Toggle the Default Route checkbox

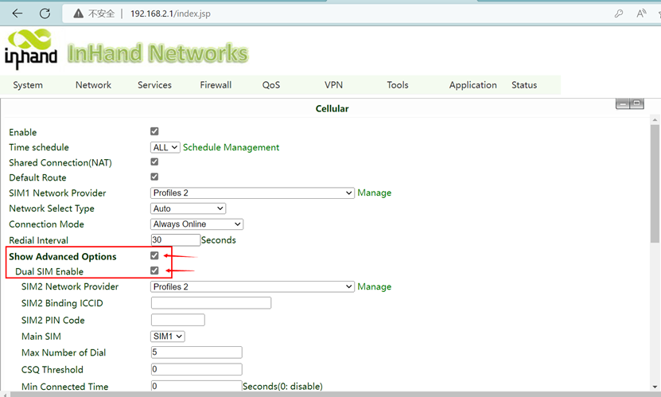pyautogui.click(x=154, y=177)
